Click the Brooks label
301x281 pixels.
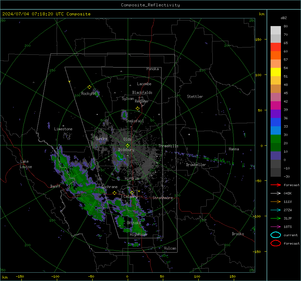238,234
